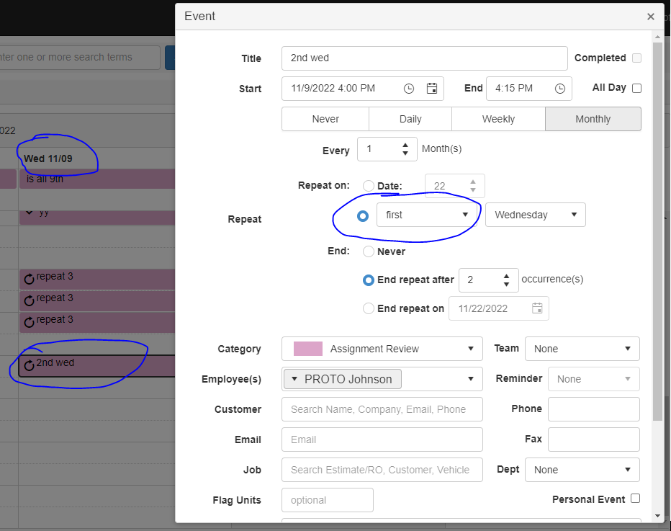Open the Start time picker clock icon
Viewport: 671px width, 531px height.
point(409,89)
